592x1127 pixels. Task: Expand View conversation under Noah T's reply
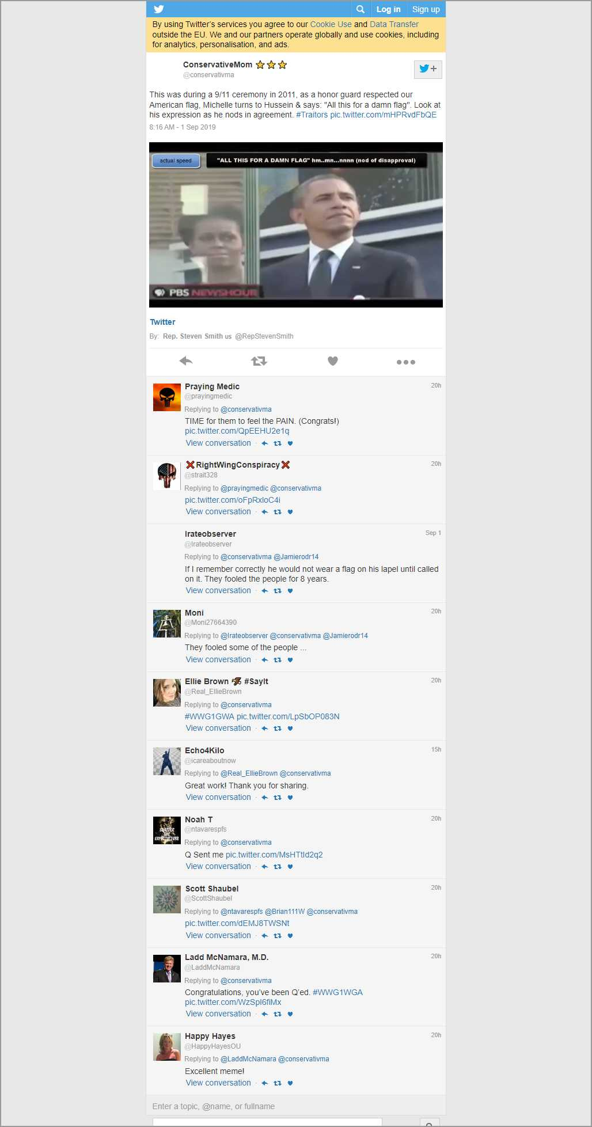click(218, 867)
